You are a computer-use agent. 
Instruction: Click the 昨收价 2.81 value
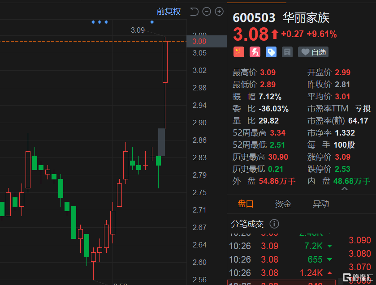click(x=342, y=85)
